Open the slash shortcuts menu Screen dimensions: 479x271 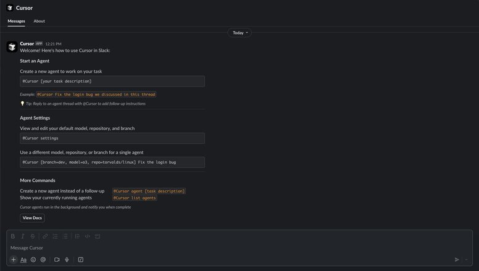coord(80,260)
